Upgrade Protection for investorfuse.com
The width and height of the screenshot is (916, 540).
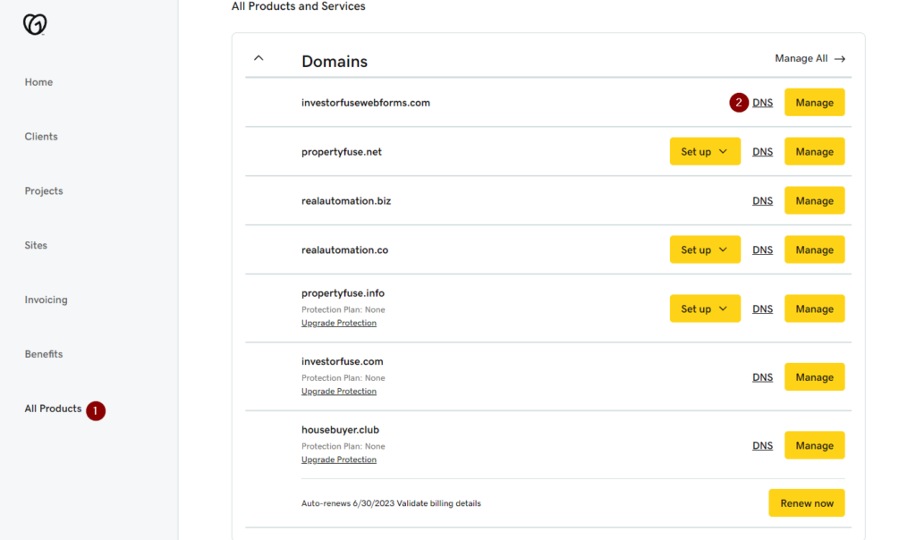(x=339, y=391)
